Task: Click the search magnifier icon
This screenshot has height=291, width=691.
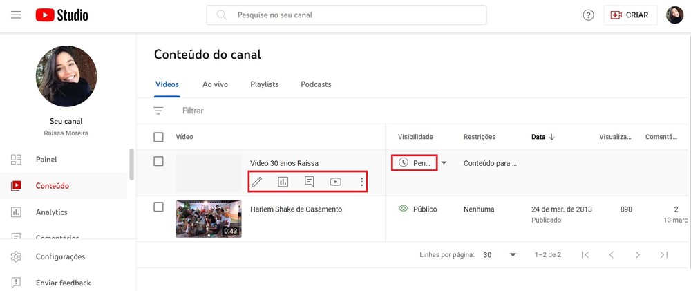Action: pos(222,15)
